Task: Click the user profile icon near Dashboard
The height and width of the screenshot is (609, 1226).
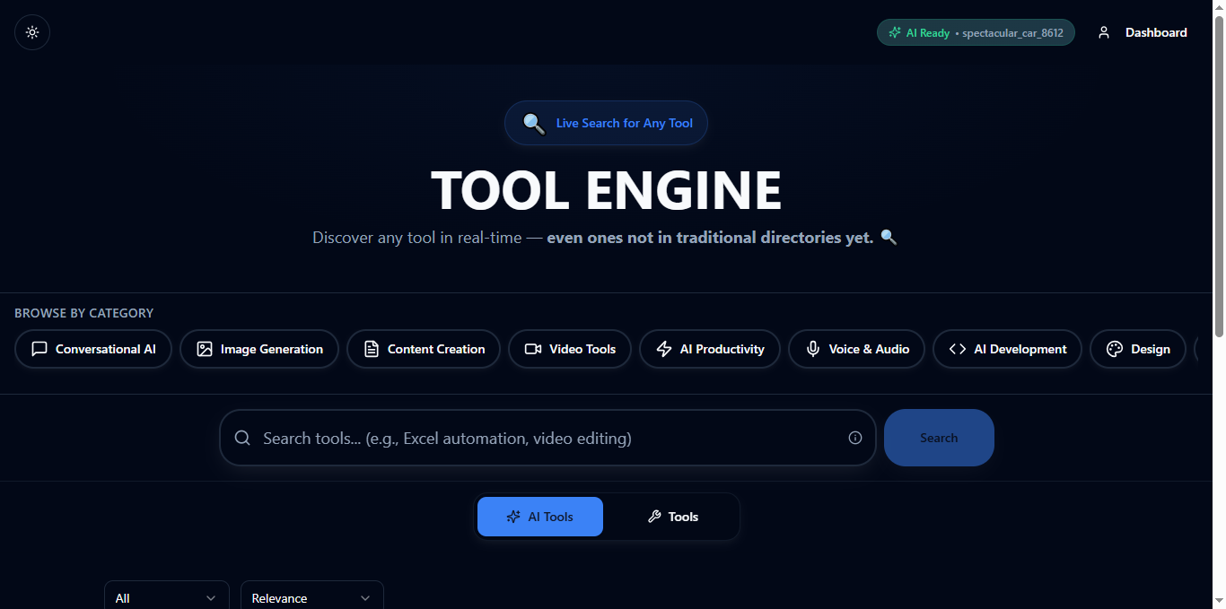Action: 1104,32
